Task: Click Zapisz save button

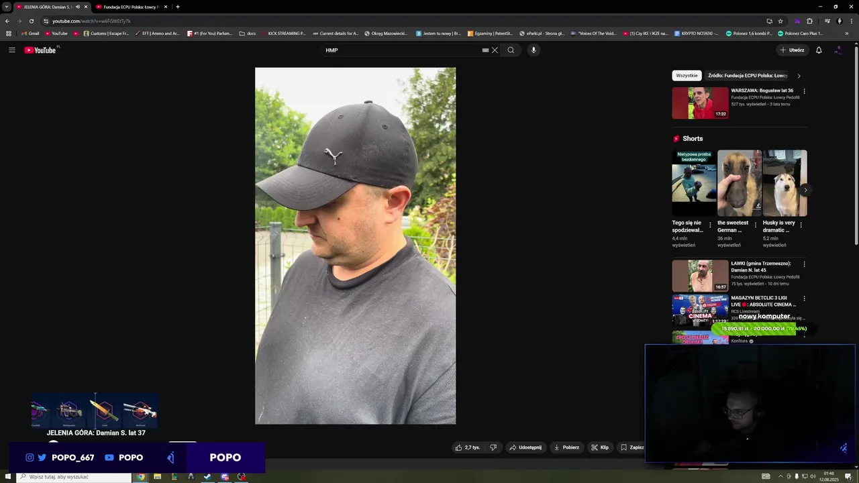Action: 632,447
